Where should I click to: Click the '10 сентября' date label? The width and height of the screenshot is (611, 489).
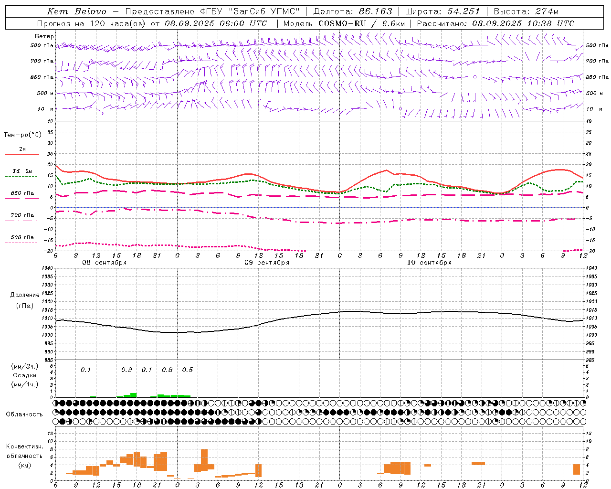pos(429,263)
